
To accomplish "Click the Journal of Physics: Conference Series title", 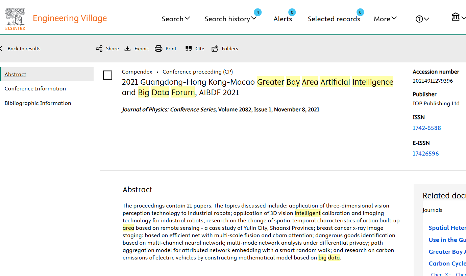I will tap(169, 110).
